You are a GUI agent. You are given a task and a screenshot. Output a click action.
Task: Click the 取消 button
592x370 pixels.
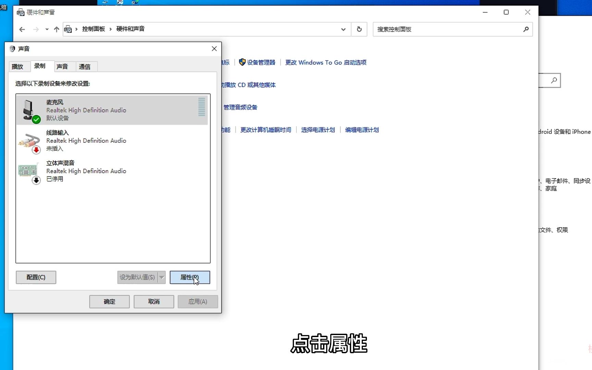(154, 301)
